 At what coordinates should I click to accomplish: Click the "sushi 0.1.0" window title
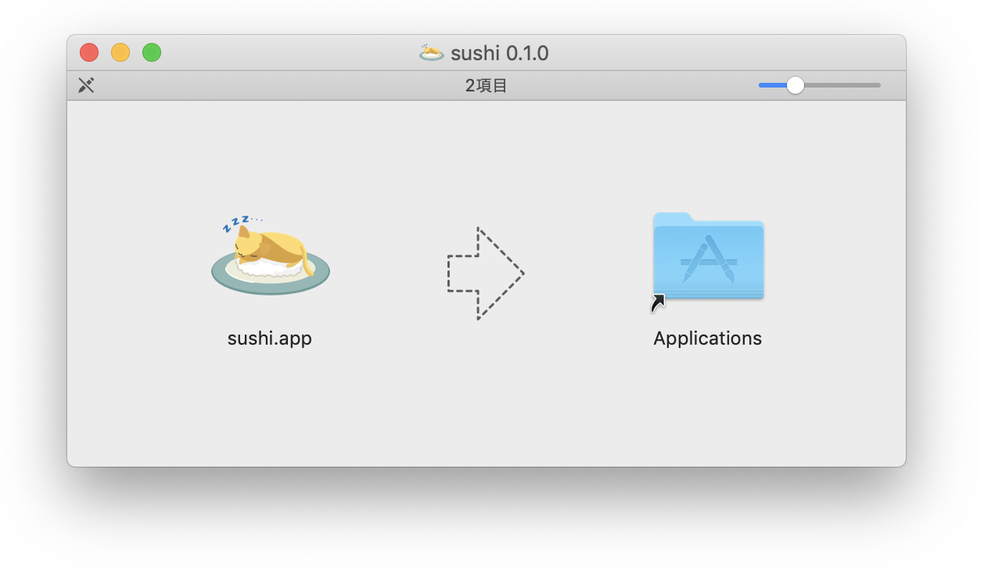click(x=500, y=53)
